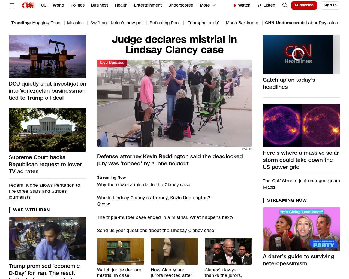
Task: Expand the More navigation dropdown
Action: point(208,5)
